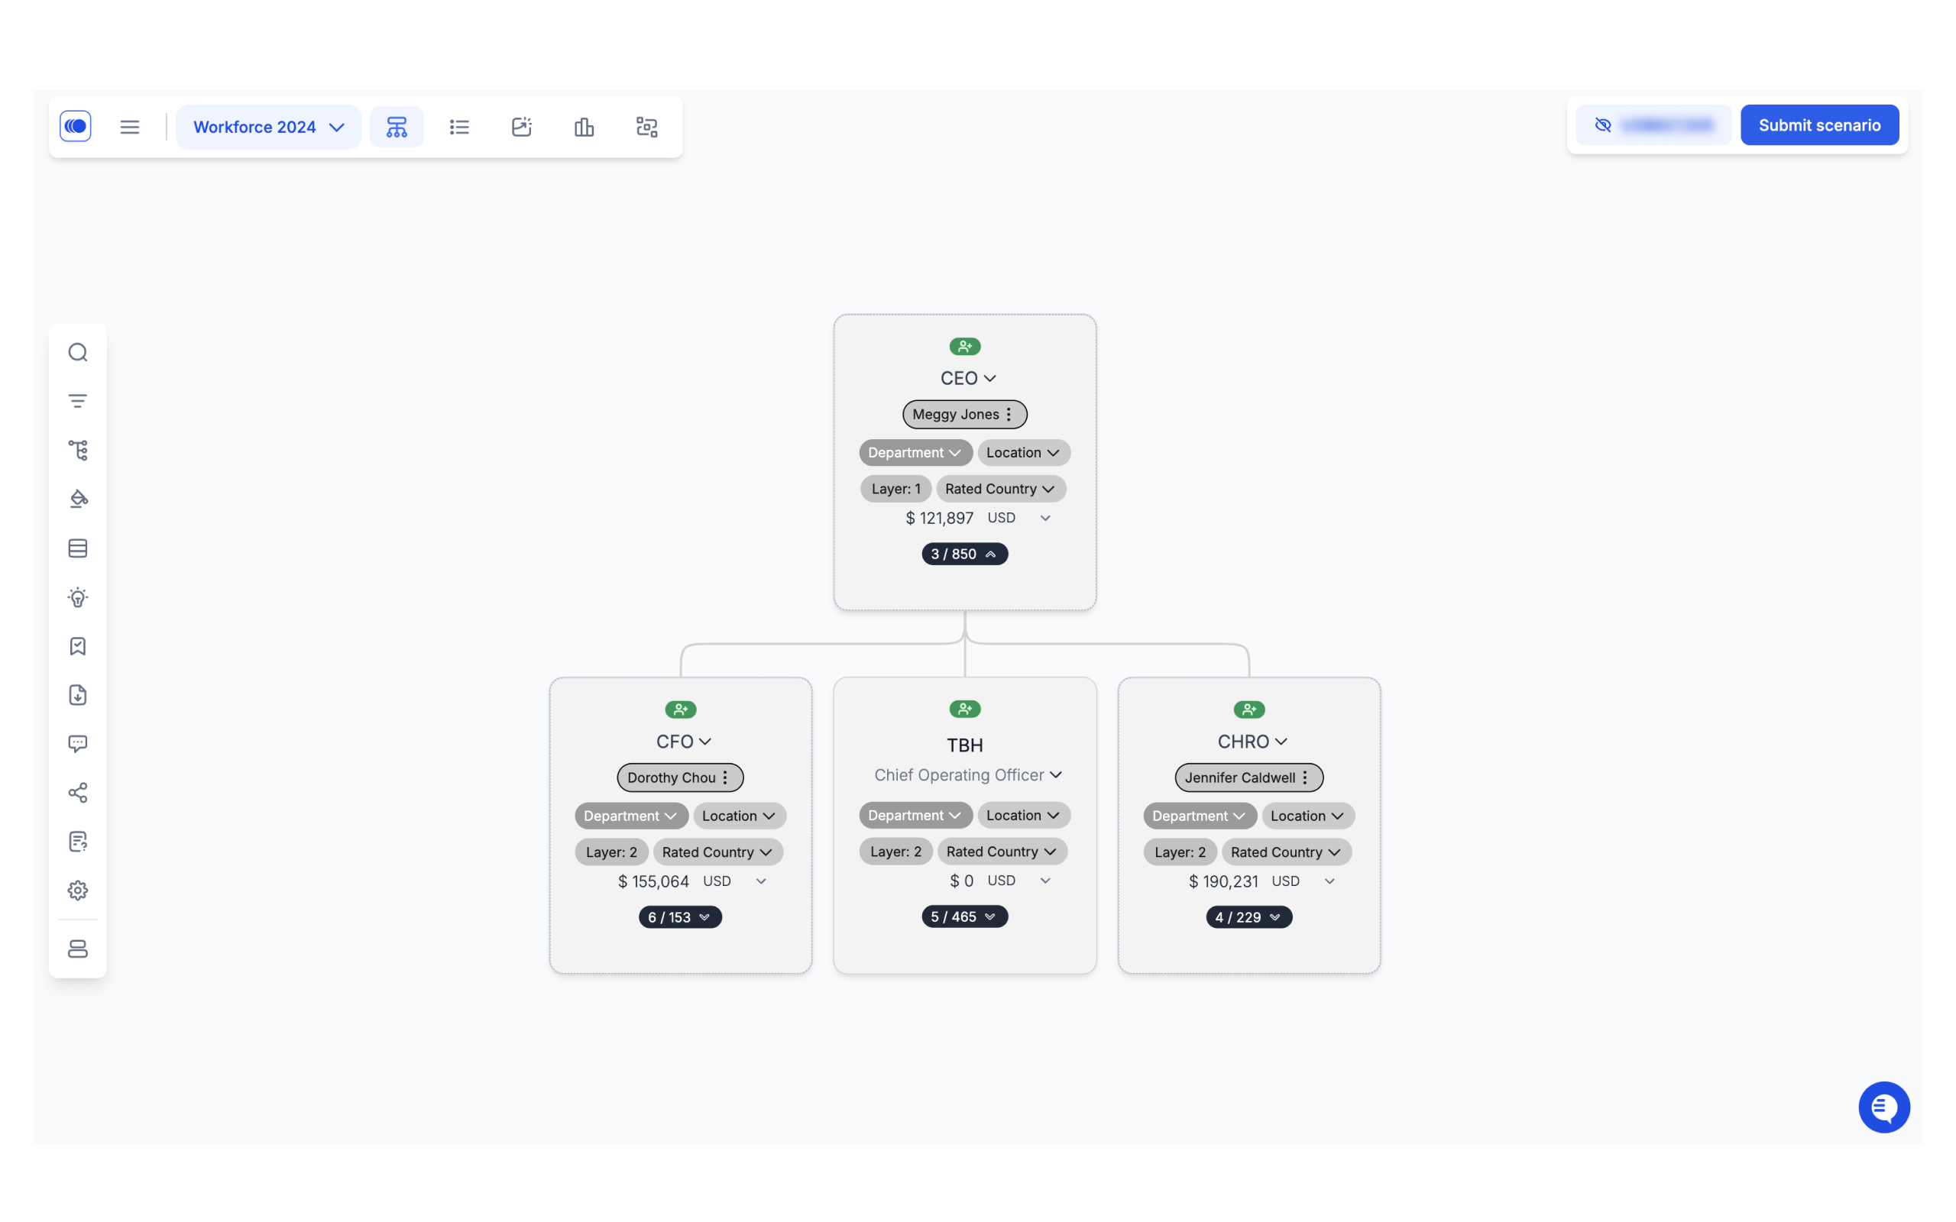1956x1222 pixels.
Task: Open Workforce 2024 scenario selector
Action: click(x=266, y=127)
